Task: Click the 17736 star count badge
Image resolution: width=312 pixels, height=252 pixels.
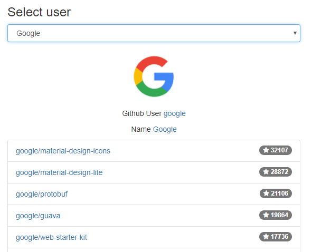Action: point(276,237)
